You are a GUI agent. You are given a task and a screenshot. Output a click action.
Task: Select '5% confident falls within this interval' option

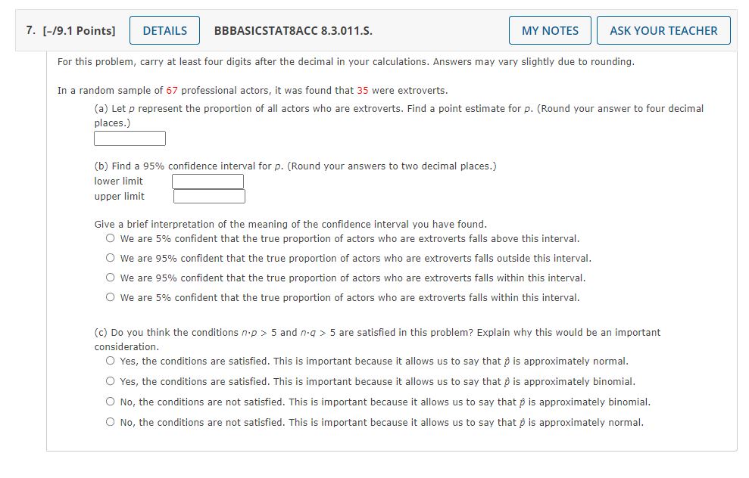tap(110, 296)
